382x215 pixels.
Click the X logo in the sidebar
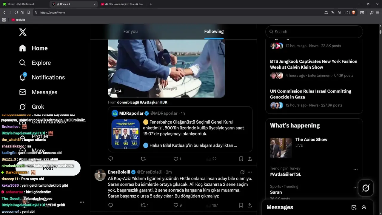[23, 32]
